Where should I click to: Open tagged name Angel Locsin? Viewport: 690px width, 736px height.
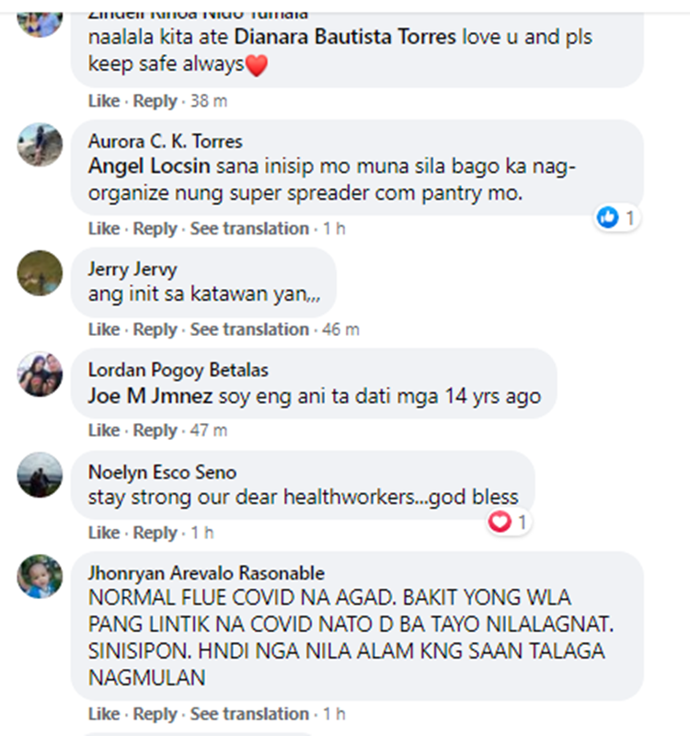point(149,167)
